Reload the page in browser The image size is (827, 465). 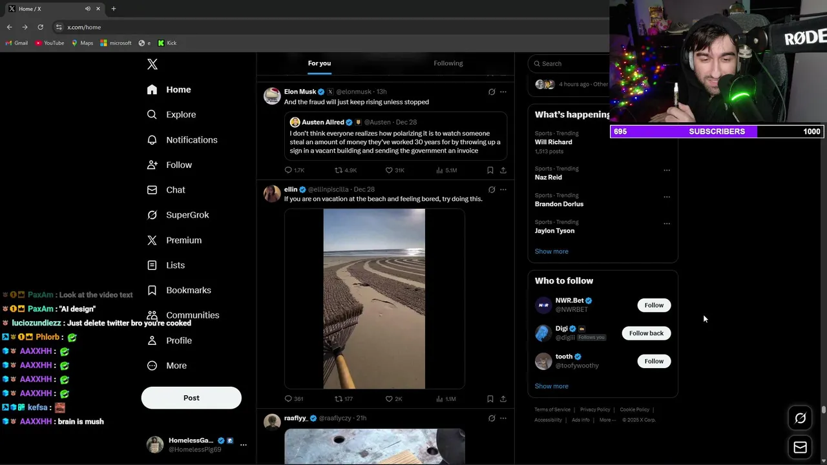tap(40, 27)
